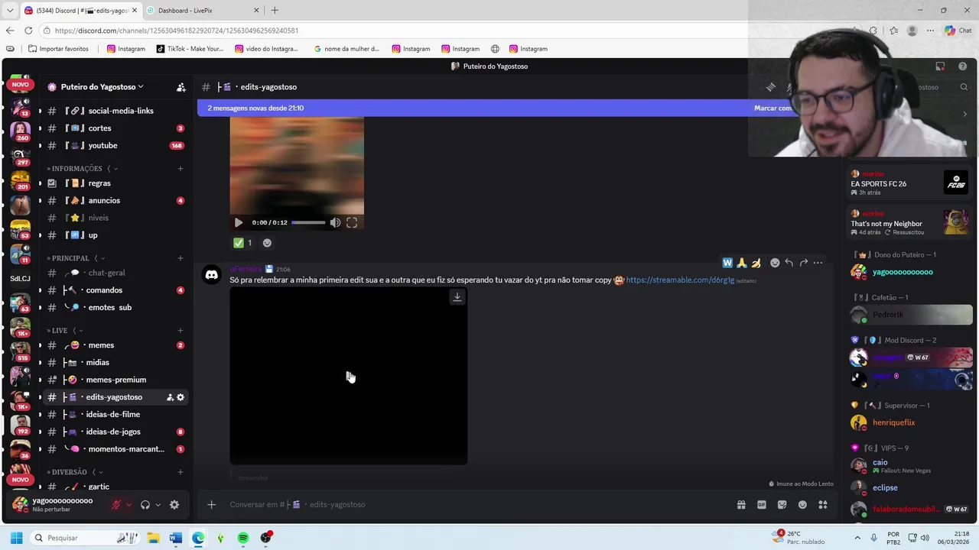Open the emoji picker in message bar
This screenshot has width=979, height=550.
click(x=802, y=504)
